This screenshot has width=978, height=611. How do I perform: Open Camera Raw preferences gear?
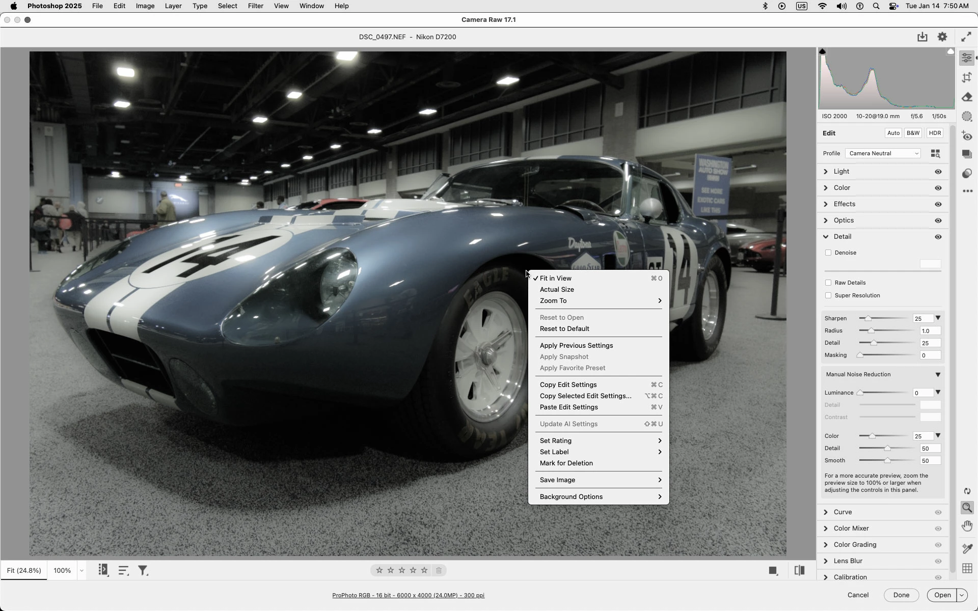tap(942, 37)
